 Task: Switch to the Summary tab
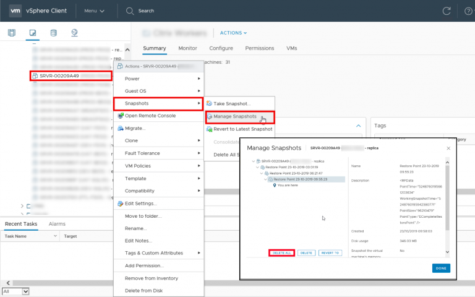[x=155, y=48]
